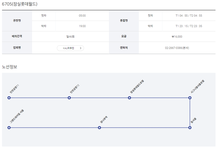Open the KAL리무진 company link button

pyautogui.click(x=70, y=48)
